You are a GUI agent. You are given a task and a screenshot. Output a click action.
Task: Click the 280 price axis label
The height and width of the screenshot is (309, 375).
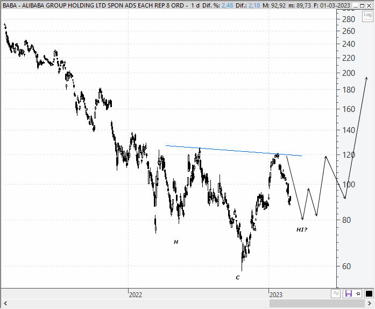click(x=349, y=19)
